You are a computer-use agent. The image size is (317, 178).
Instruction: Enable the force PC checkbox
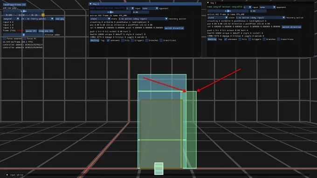pyautogui.click(x=25, y=39)
